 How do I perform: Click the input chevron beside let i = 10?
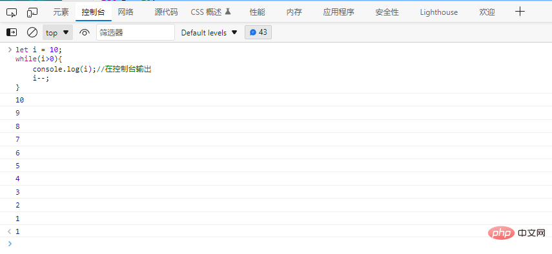tap(10, 49)
